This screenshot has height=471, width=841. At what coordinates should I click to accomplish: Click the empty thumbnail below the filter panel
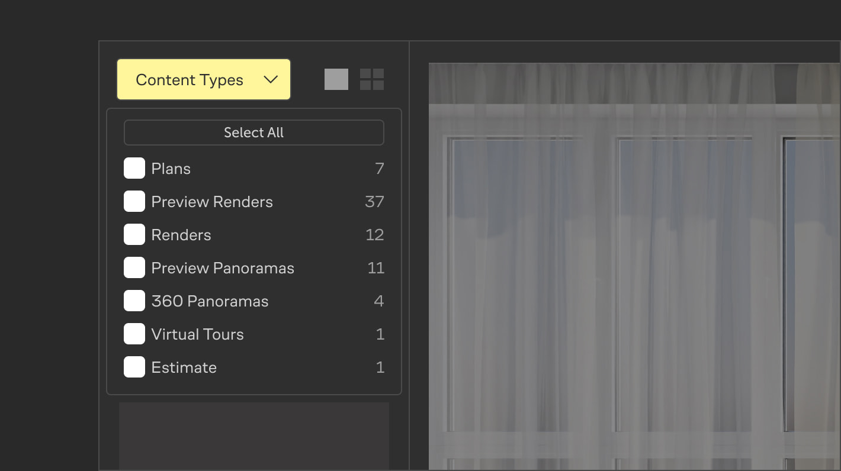point(255,437)
